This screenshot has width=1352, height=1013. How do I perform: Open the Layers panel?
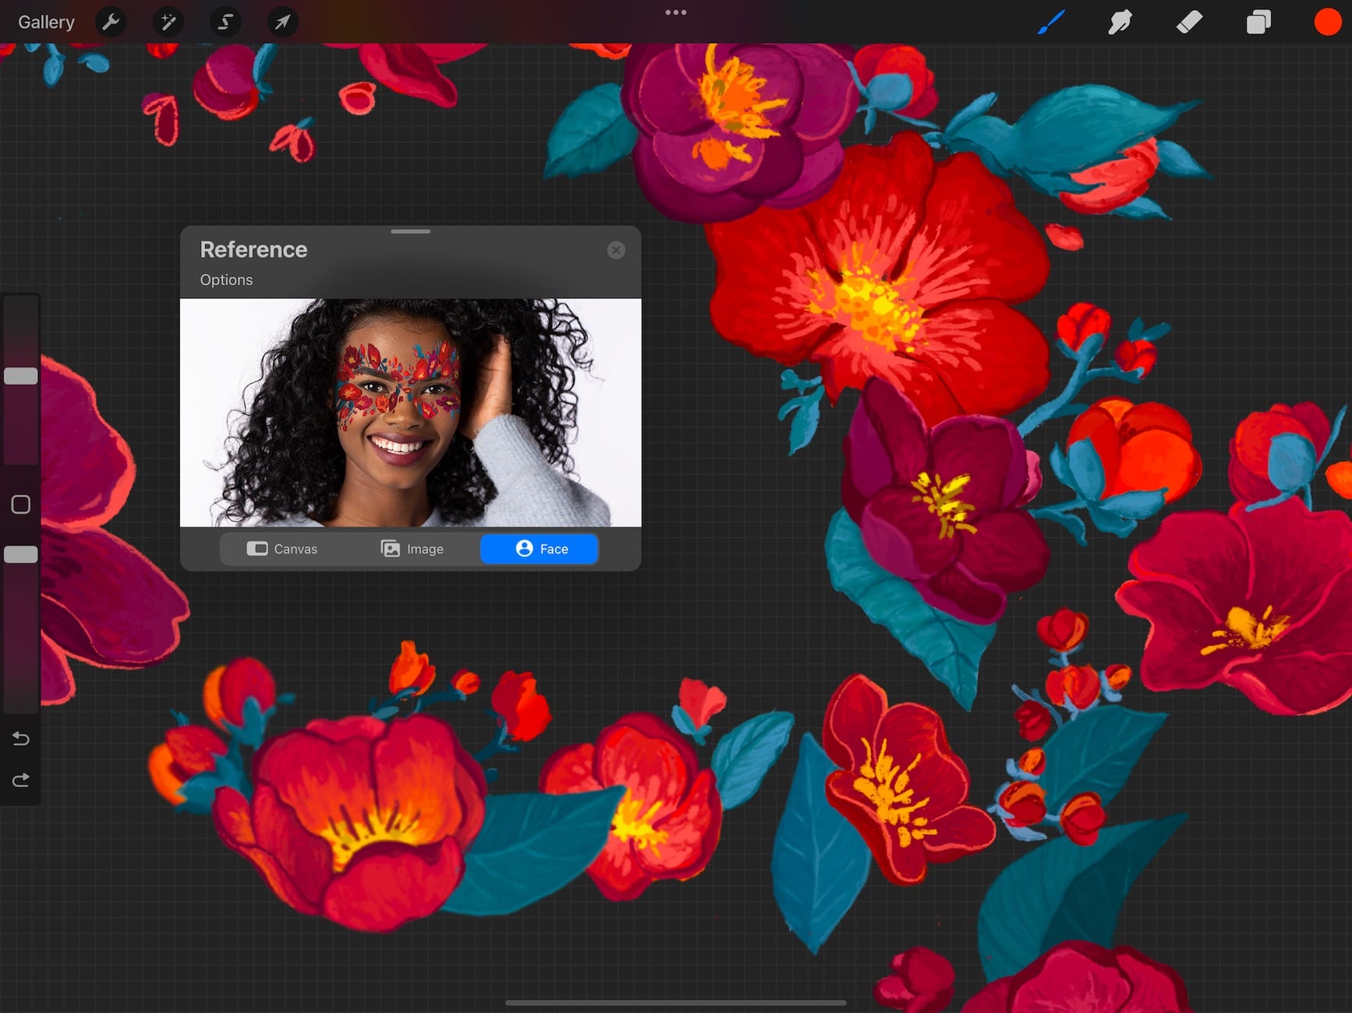pos(1258,22)
